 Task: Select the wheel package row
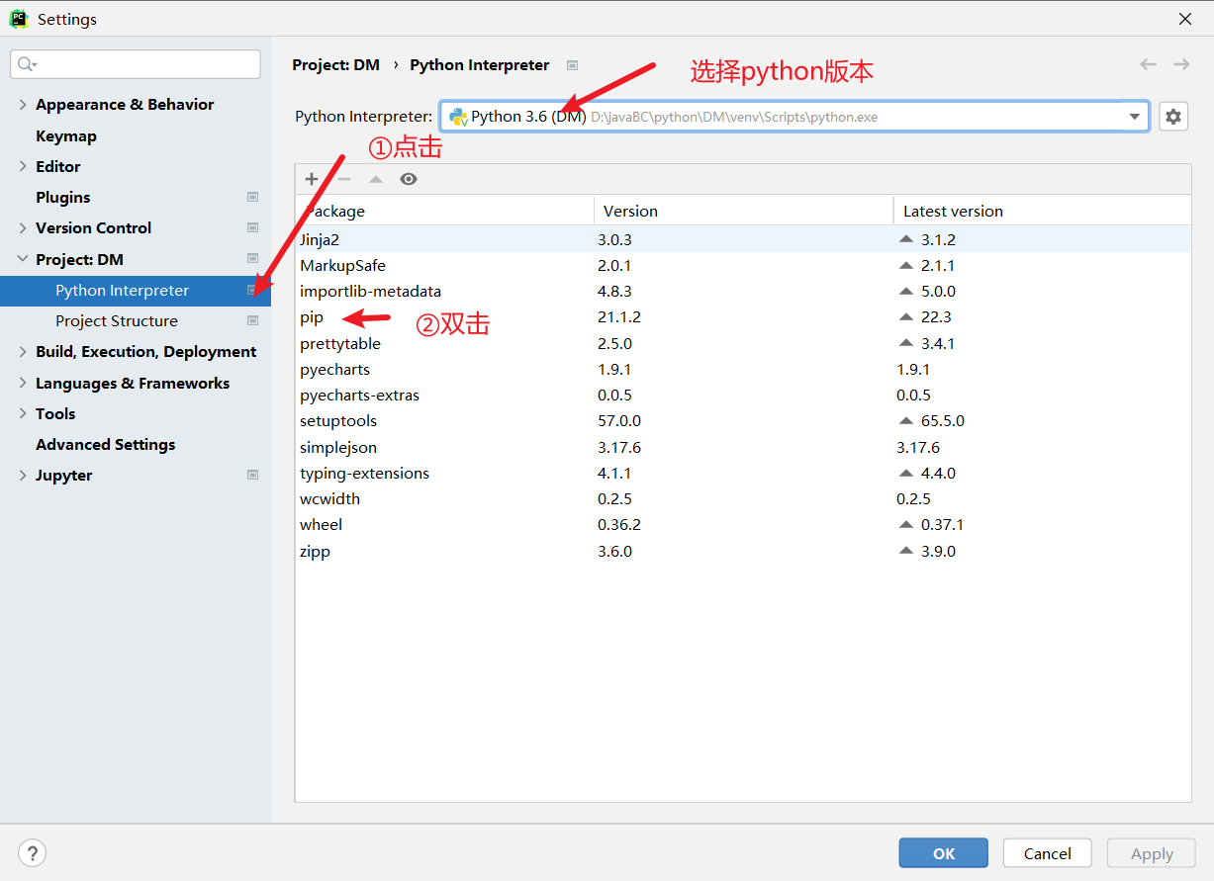743,524
